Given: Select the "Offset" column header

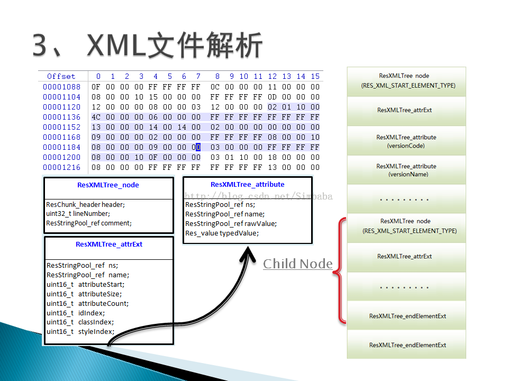Looking at the screenshot, I should (x=61, y=76).
